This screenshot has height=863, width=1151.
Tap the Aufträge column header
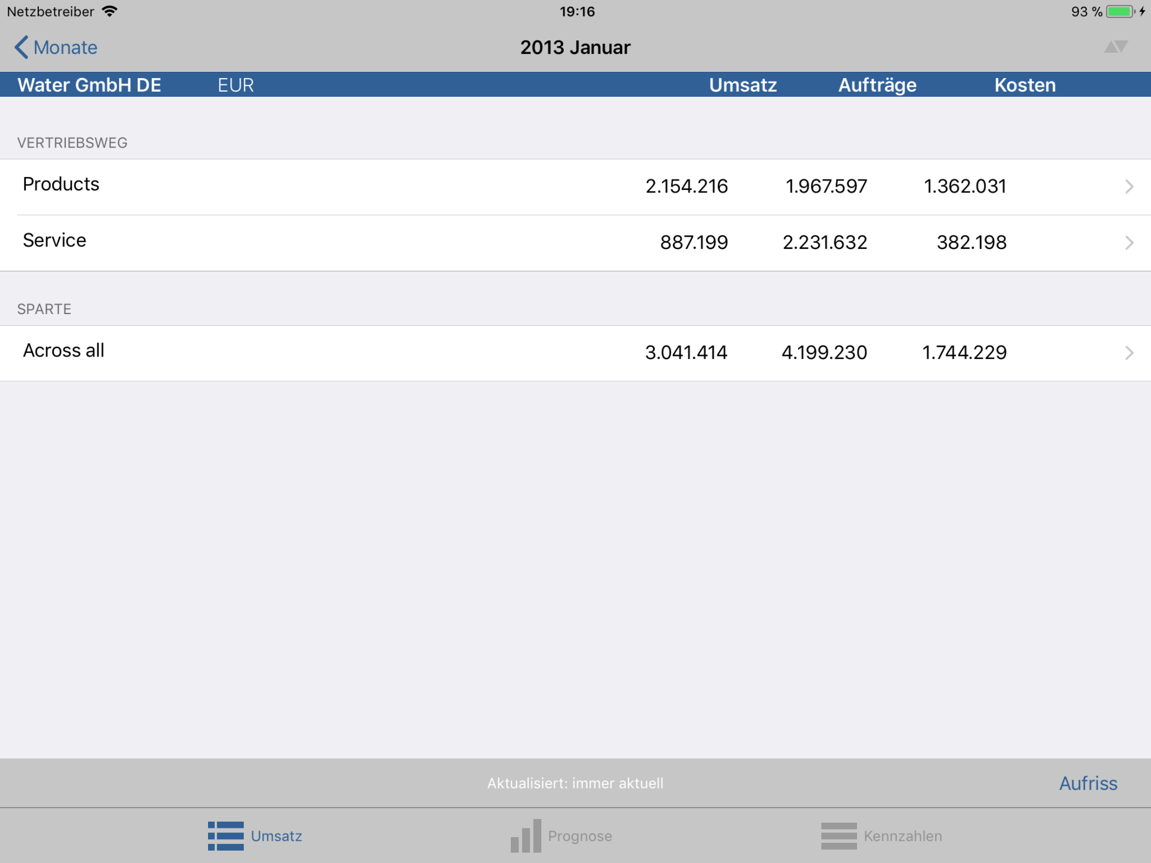pos(877,85)
